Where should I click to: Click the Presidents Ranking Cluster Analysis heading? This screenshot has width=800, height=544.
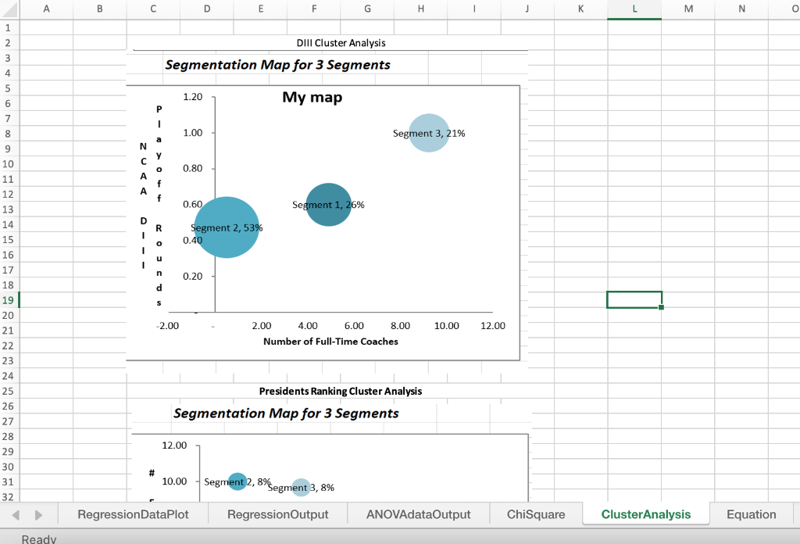coord(341,391)
